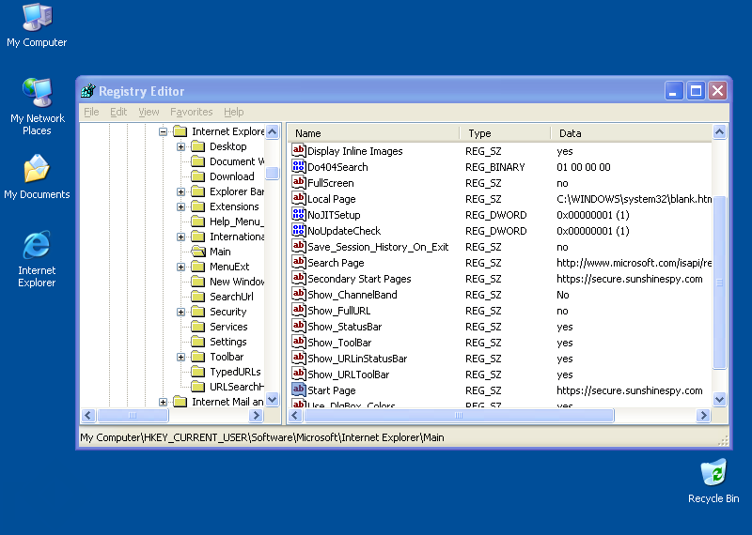The width and height of the screenshot is (752, 535).
Task: Click the NoJITSetup DWORD value icon
Action: coord(298,214)
